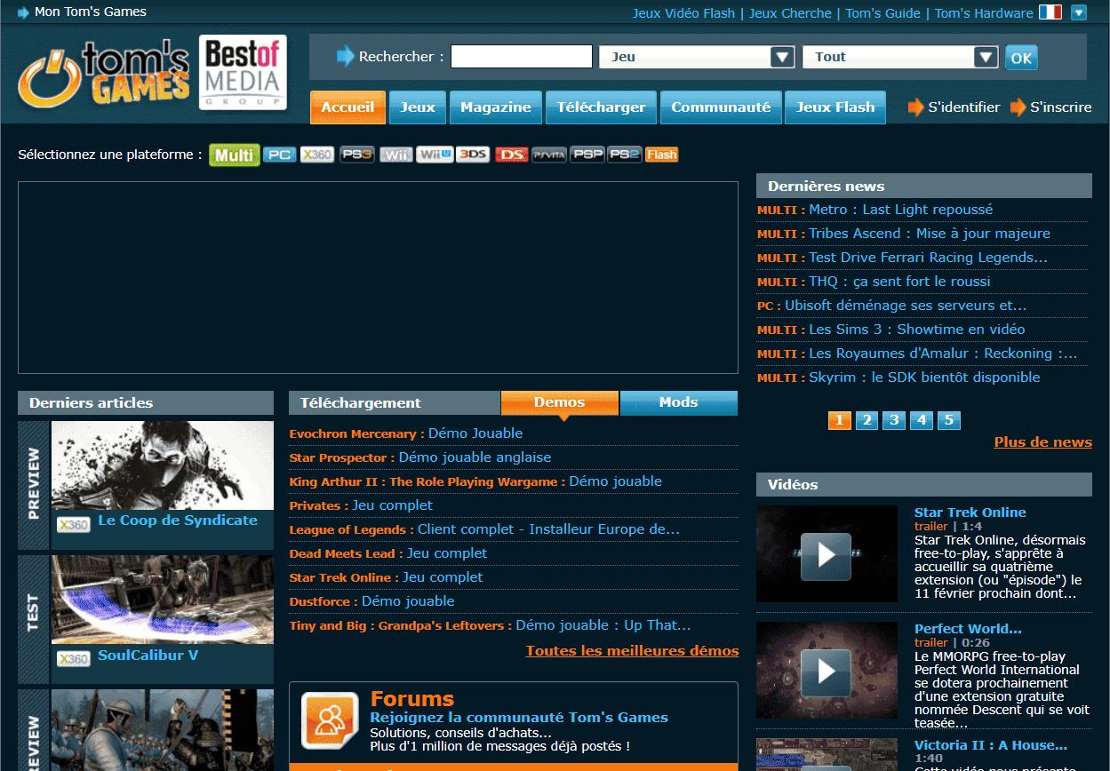This screenshot has height=771, width=1110.
Task: Click the Tom's Games logo
Action: (x=104, y=76)
